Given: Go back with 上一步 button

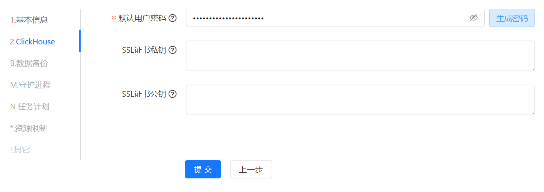Looking at the screenshot, I should [x=251, y=169].
